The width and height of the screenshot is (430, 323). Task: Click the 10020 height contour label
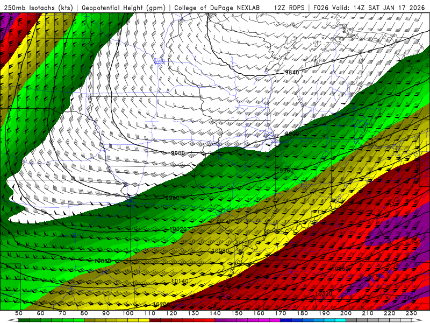(178, 229)
